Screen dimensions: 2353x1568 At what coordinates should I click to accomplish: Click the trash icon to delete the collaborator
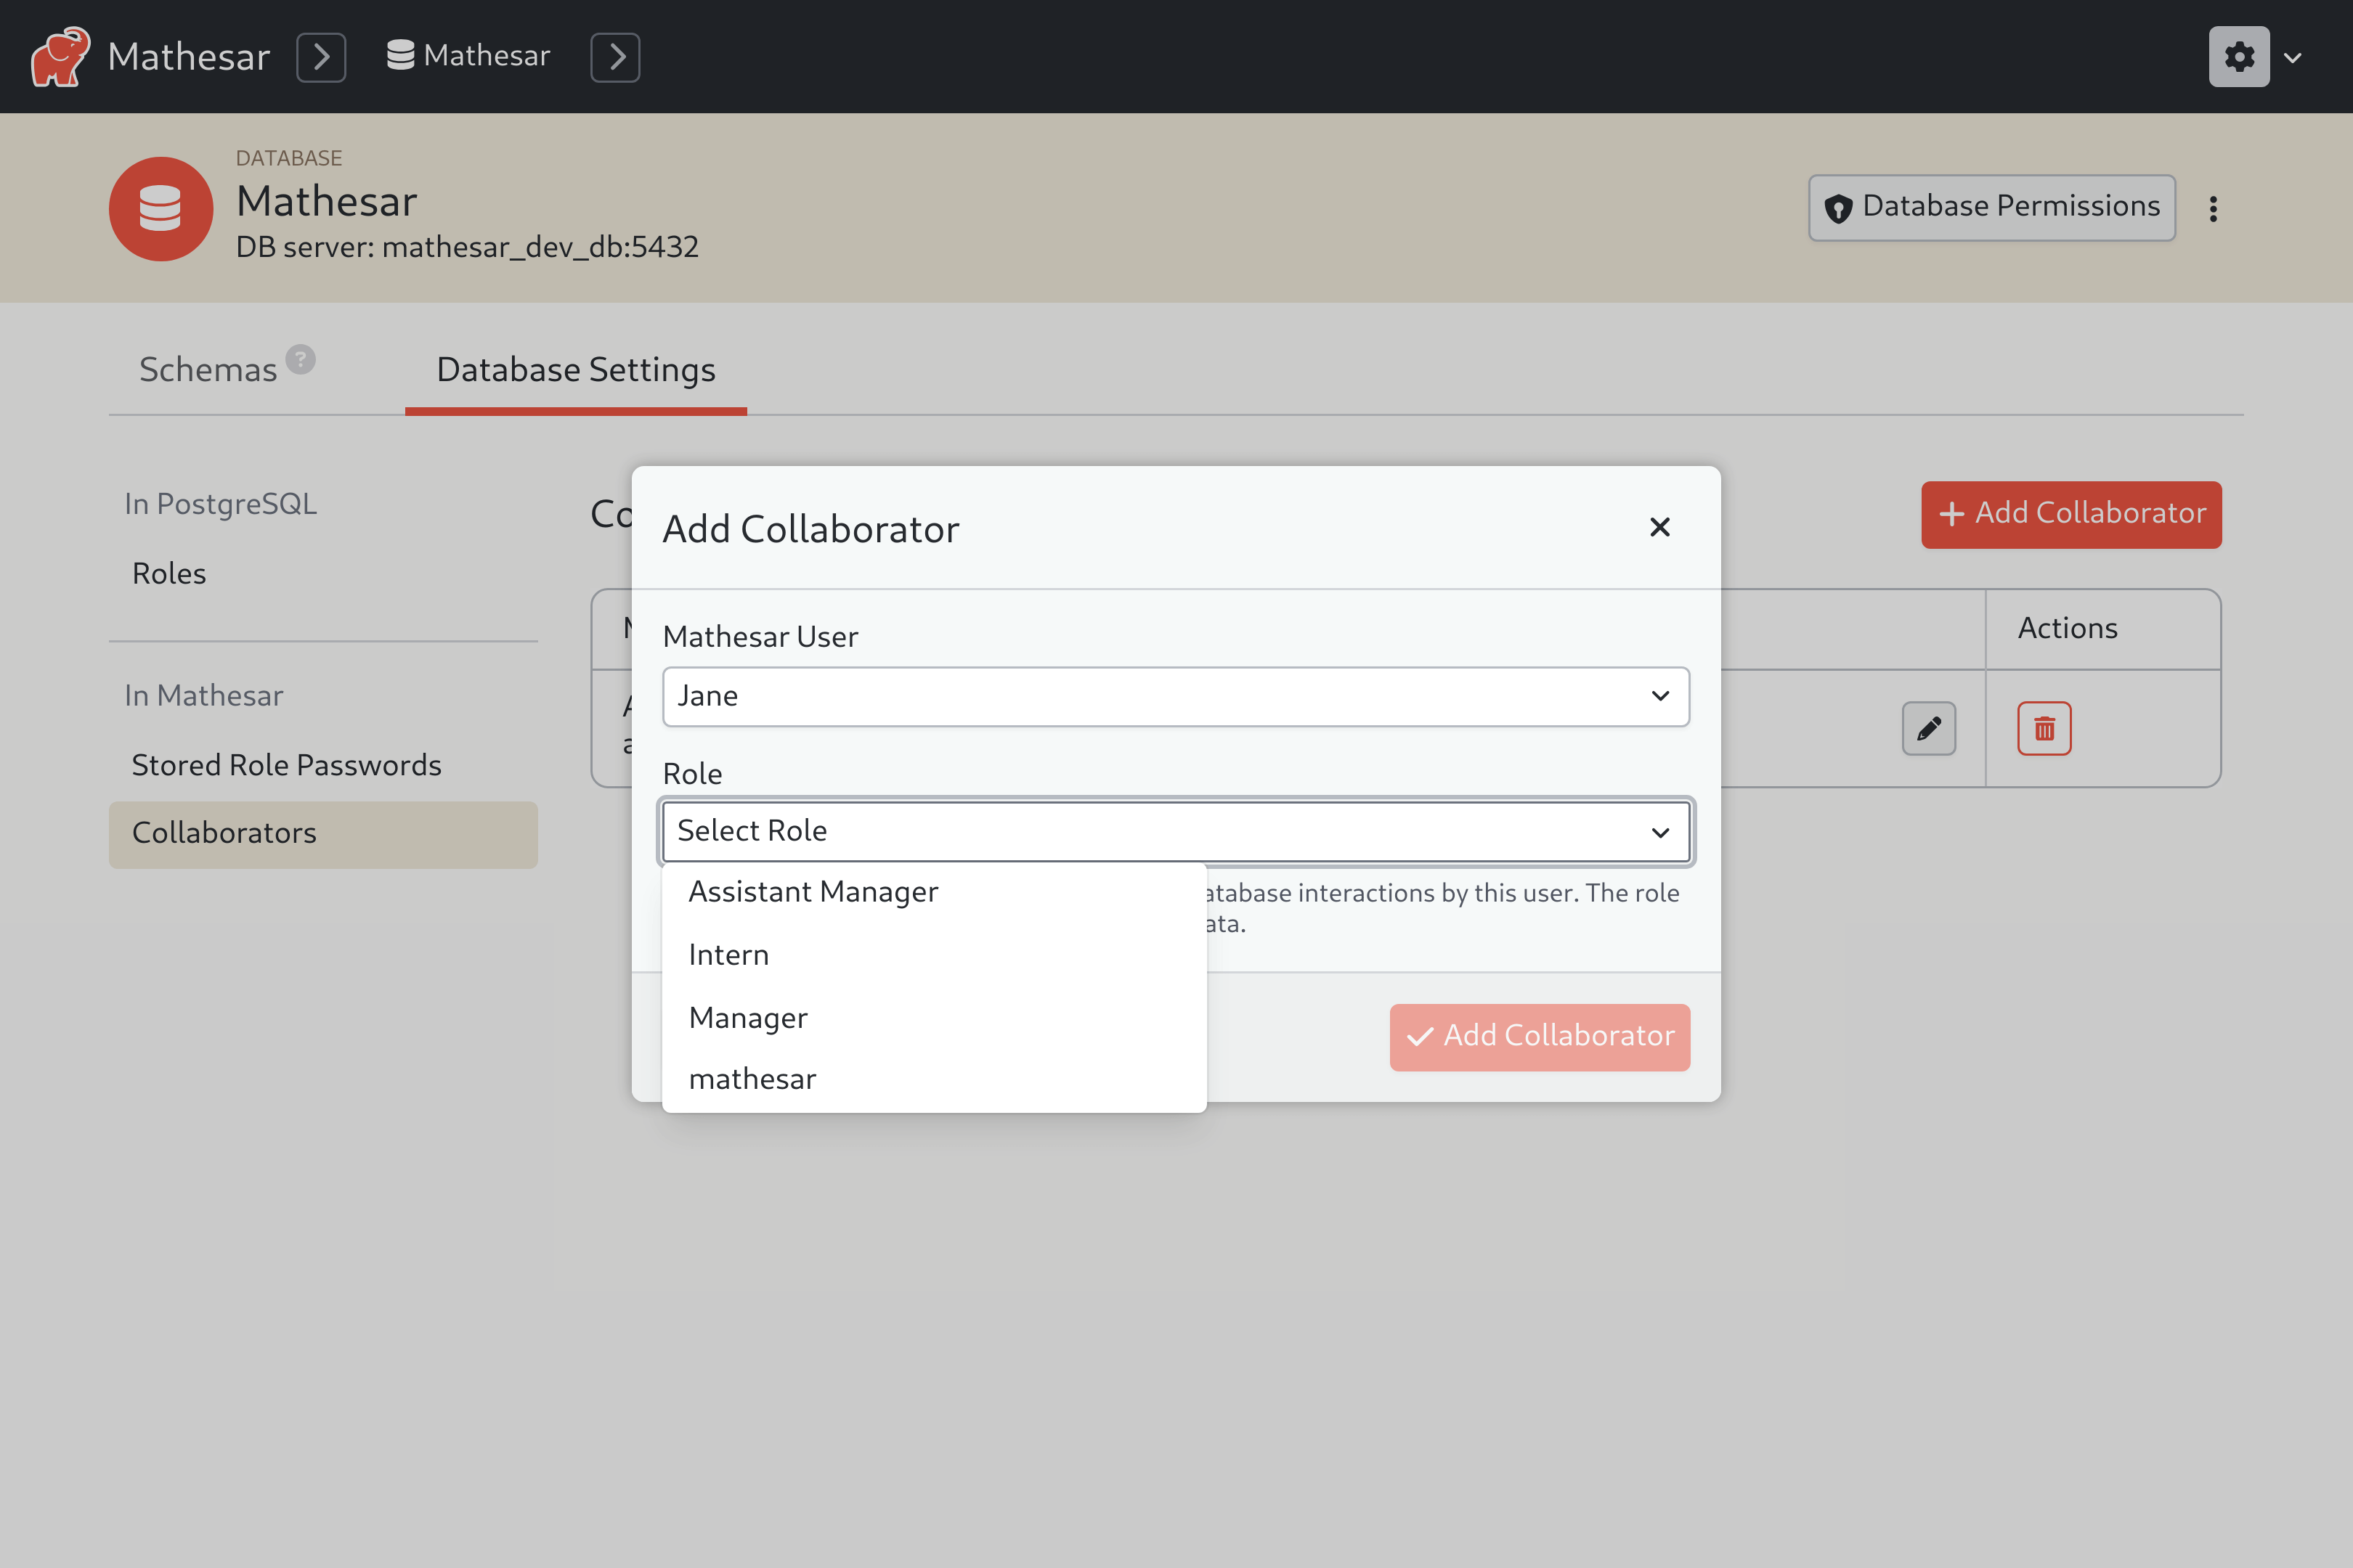pyautogui.click(x=2044, y=728)
